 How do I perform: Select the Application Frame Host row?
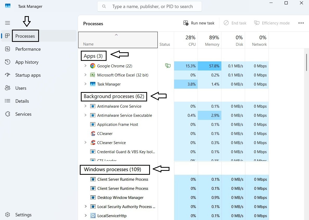pos(173,124)
